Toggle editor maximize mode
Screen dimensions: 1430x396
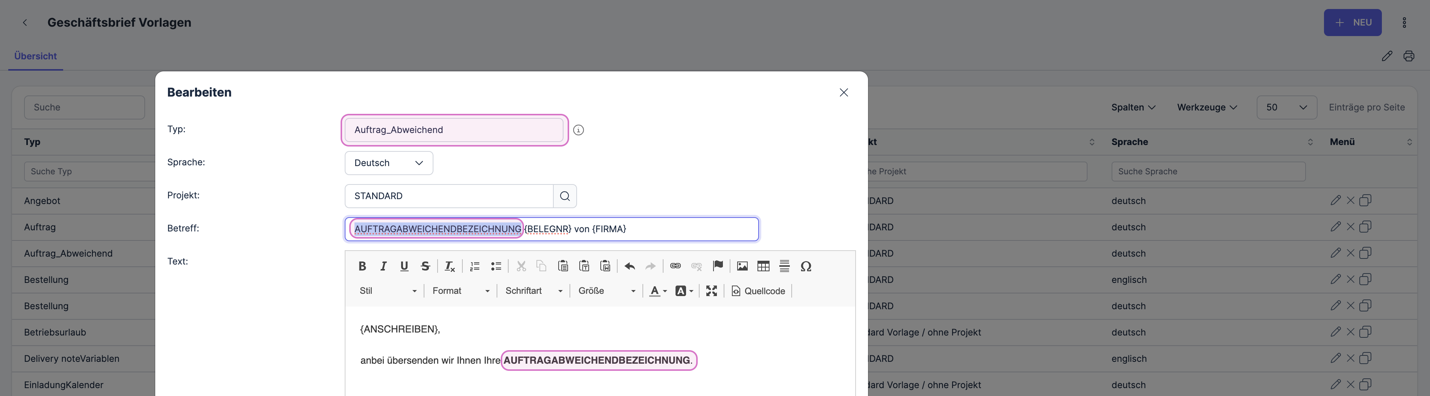click(711, 291)
